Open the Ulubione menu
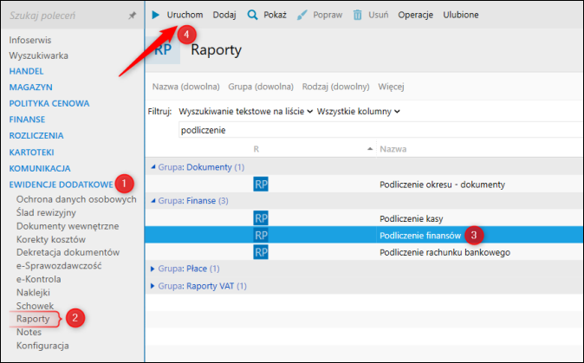The image size is (584, 363). pyautogui.click(x=461, y=15)
